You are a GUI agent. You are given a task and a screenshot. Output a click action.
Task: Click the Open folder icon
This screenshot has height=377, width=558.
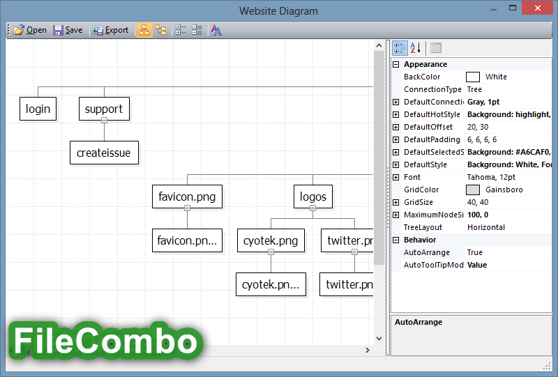click(19, 30)
